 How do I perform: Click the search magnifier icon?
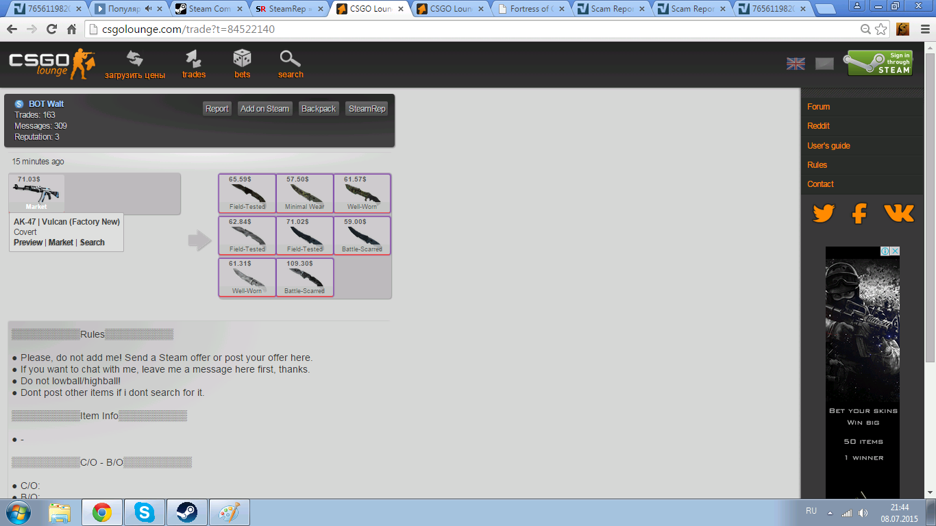coord(291,59)
